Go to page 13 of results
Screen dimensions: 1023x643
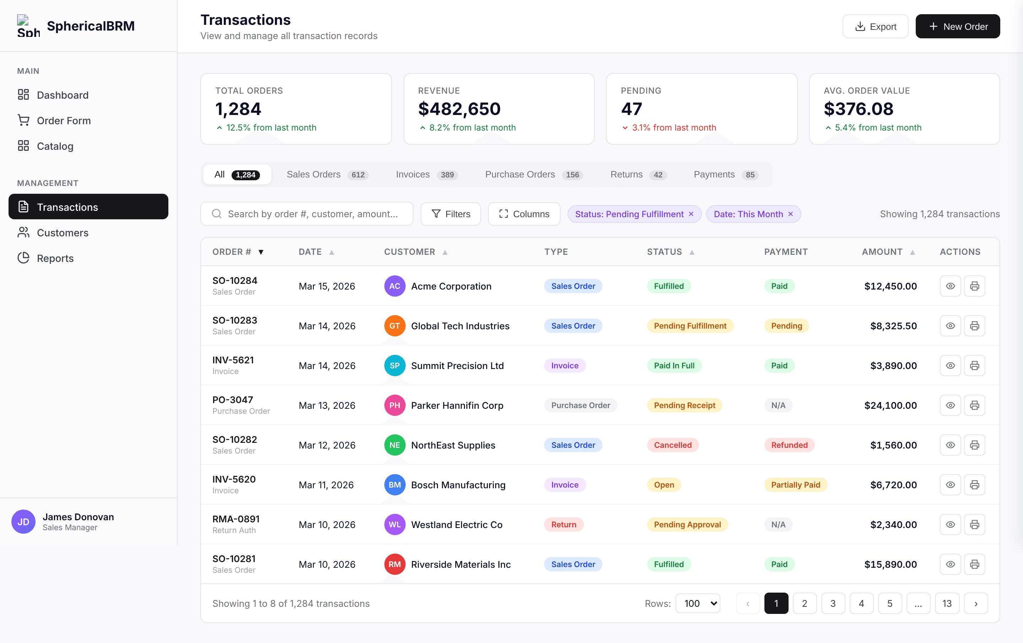click(947, 603)
